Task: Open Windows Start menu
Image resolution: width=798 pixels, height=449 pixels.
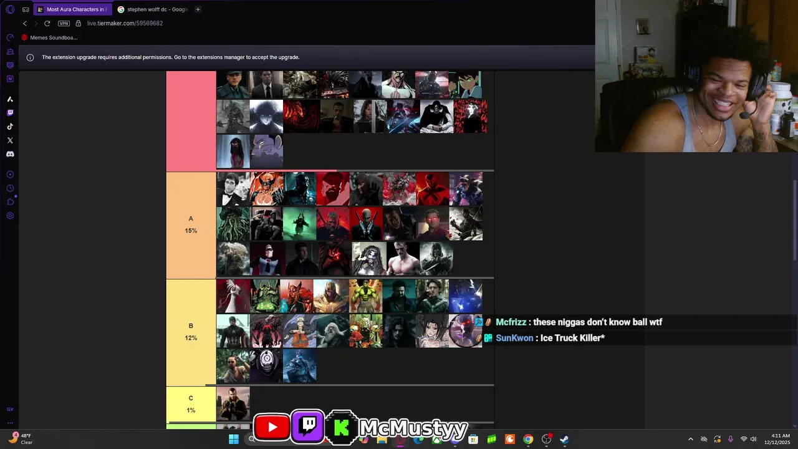Action: (x=234, y=439)
